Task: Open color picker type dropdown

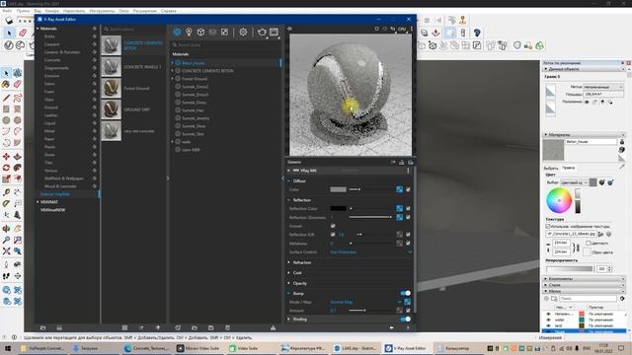Action: tap(574, 182)
